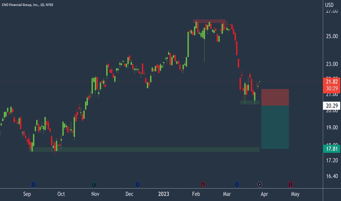Click the Apr label on time axis
Image resolution: width=341 pixels, height=201 pixels.
264,194
